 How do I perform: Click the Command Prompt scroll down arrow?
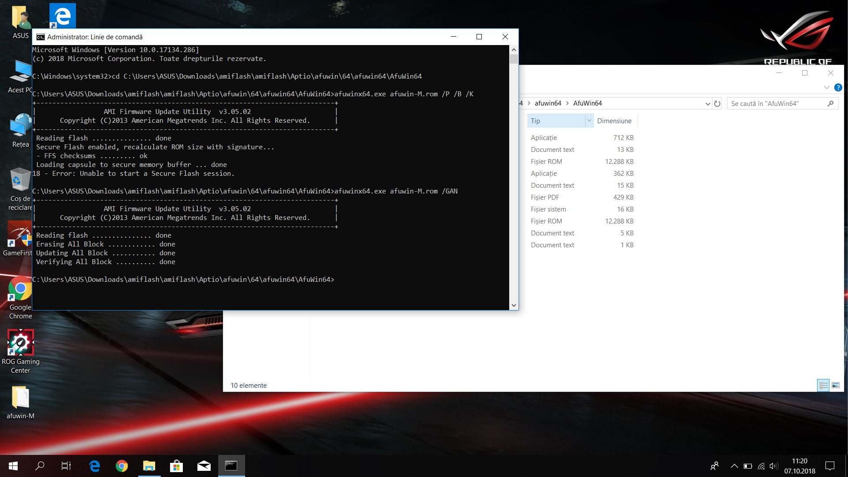tap(513, 305)
